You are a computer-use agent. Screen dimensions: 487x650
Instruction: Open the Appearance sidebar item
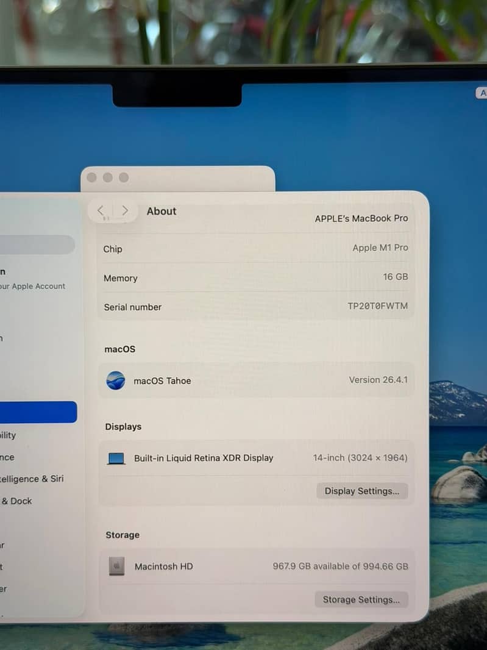coord(7,457)
